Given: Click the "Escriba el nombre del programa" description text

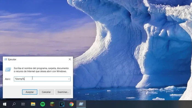Looking at the screenshot, I should coord(41,70).
